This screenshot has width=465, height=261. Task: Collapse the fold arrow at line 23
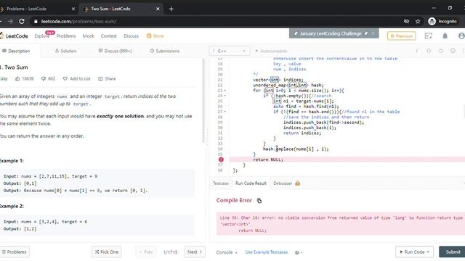pyautogui.click(x=225, y=91)
